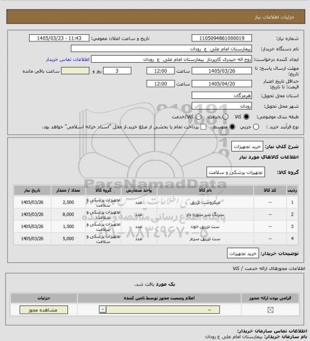The height and width of the screenshot is (341, 310).
Task: Click the یک مورد یافت شد message
Action: point(154,284)
